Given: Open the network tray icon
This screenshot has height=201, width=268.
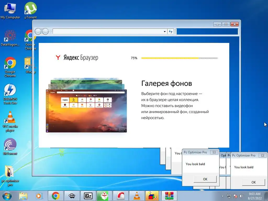Looking at the screenshot, I should (229, 196).
